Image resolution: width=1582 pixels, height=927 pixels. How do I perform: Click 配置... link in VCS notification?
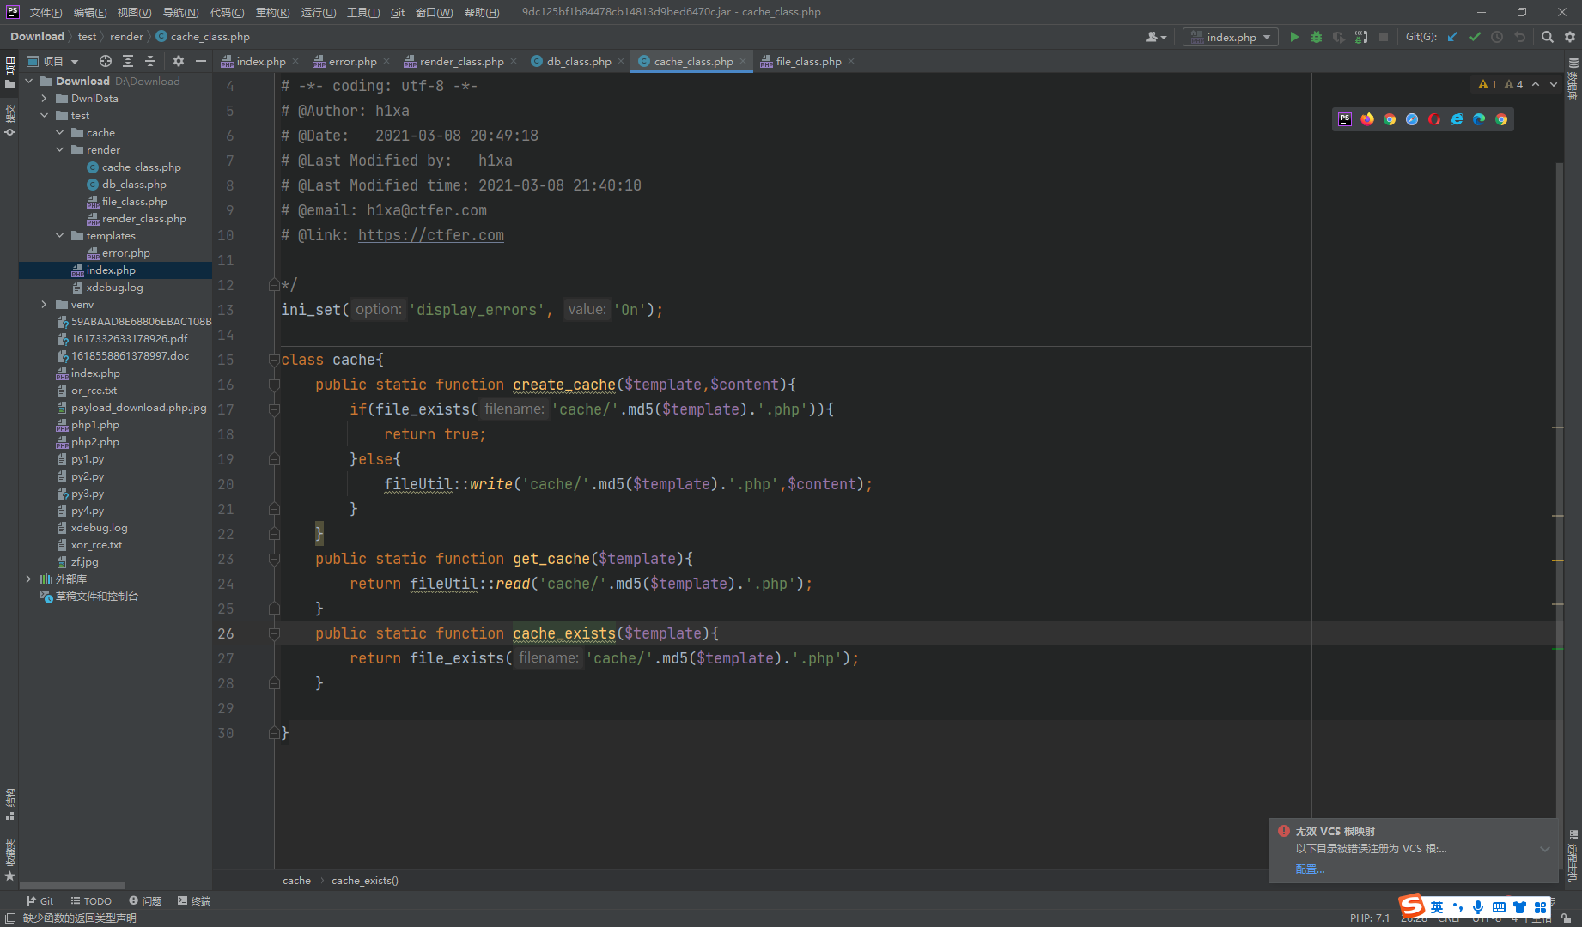pos(1310,869)
